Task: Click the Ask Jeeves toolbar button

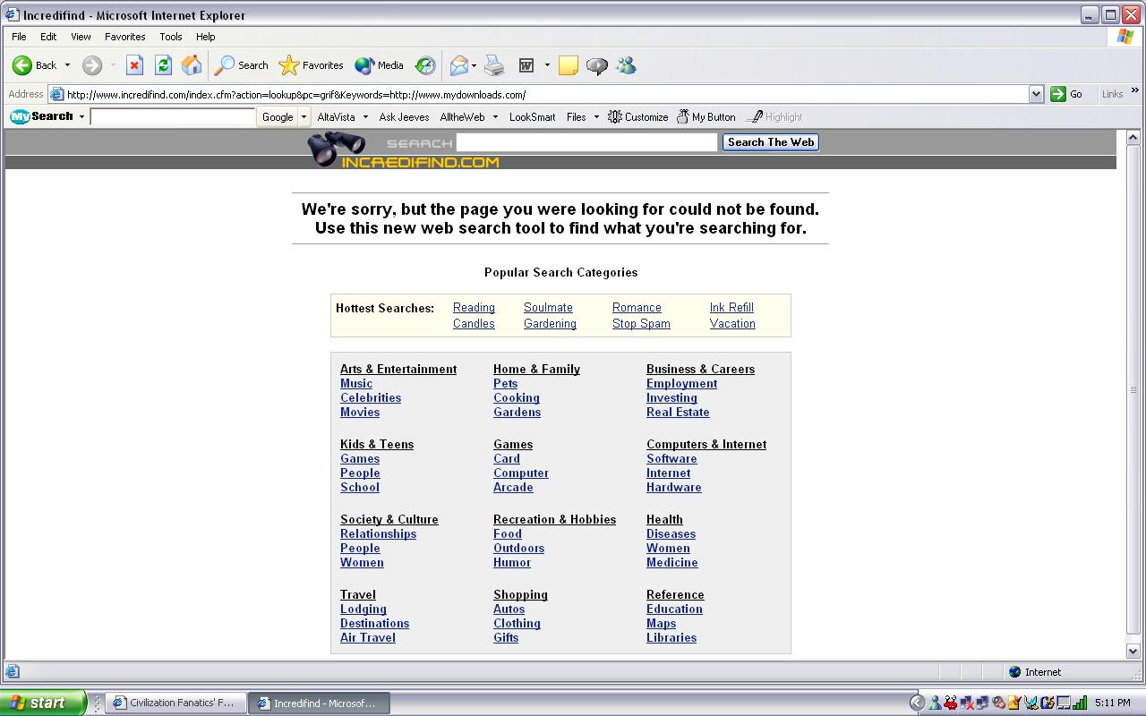Action: (404, 117)
